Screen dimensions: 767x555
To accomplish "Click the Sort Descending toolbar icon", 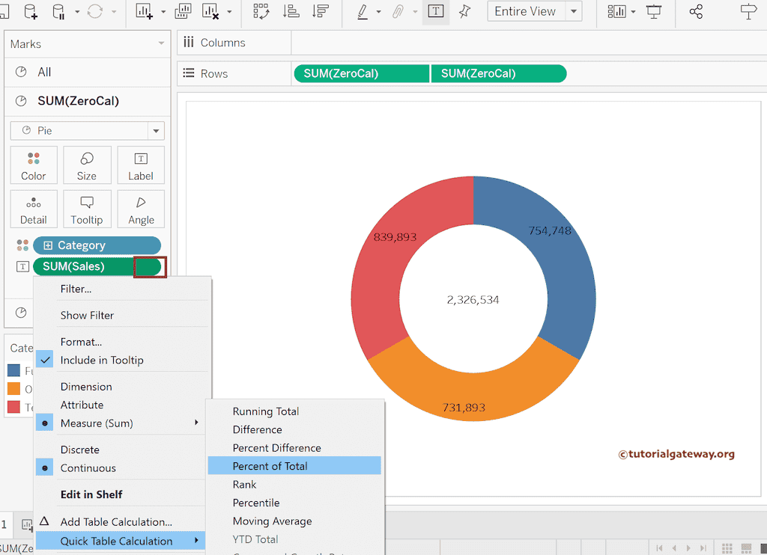I will 321,11.
